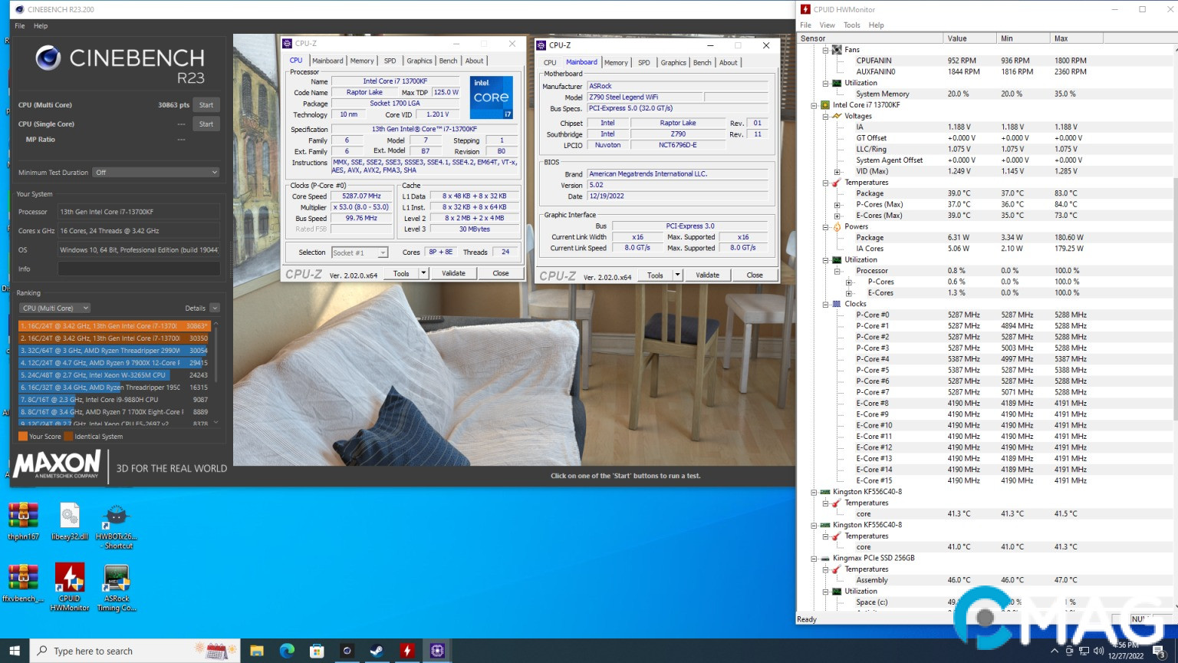This screenshot has width=1178, height=663.
Task: Launch Microsoft Edge from the taskbar
Action: 287,651
